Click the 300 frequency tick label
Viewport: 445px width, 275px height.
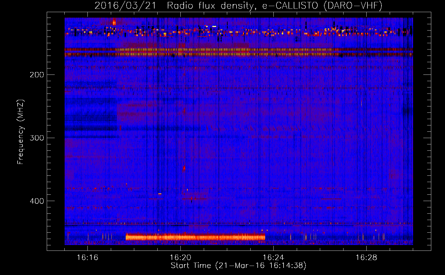[x=37, y=138]
